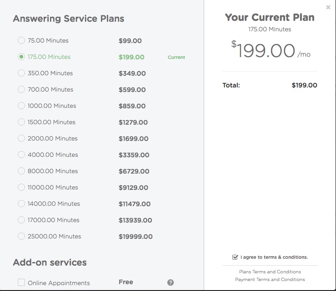Close the plans dialog with the X

click(328, 7)
